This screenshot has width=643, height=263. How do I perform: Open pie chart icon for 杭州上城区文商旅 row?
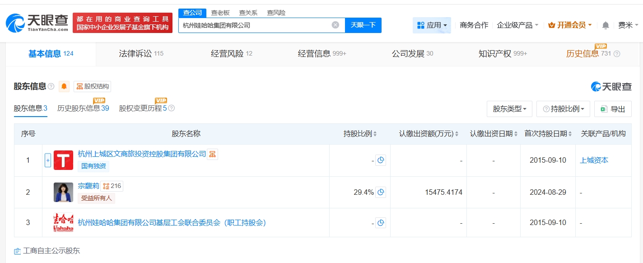tap(381, 160)
